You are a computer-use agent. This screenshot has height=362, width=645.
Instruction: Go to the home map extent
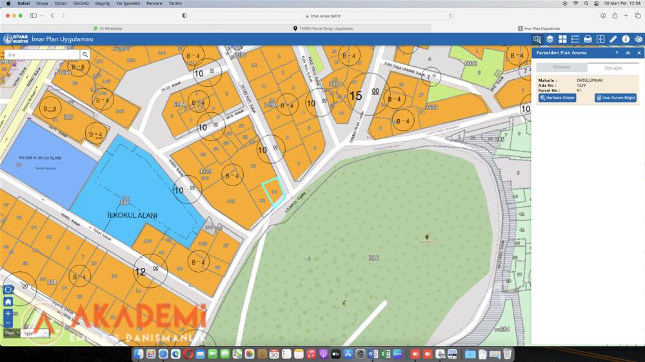(8, 301)
